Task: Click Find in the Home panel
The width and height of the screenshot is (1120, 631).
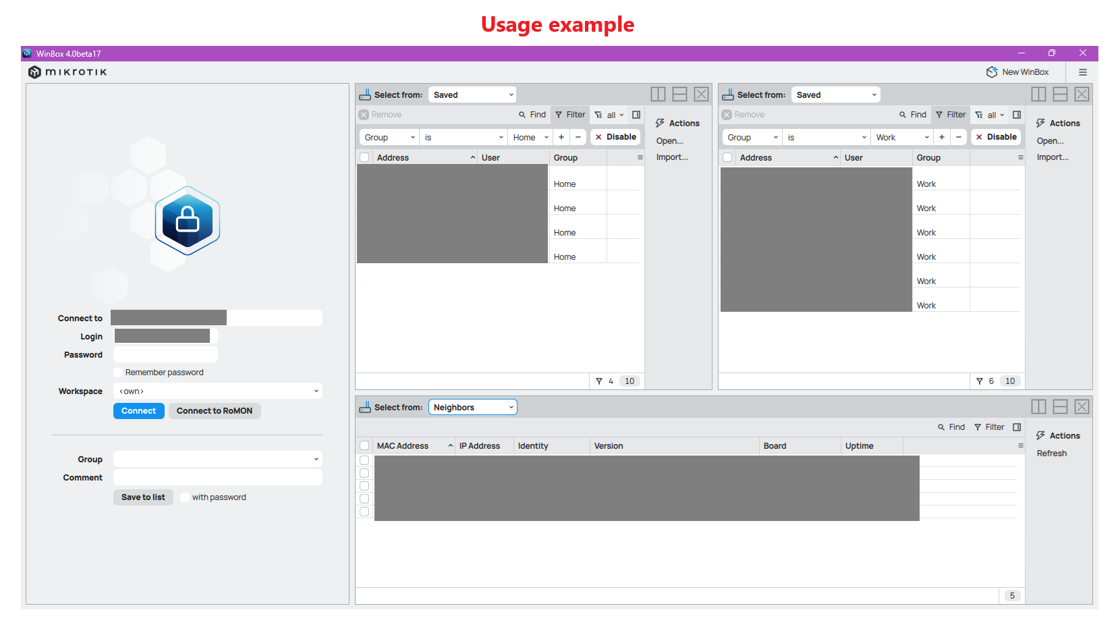Action: pos(532,115)
